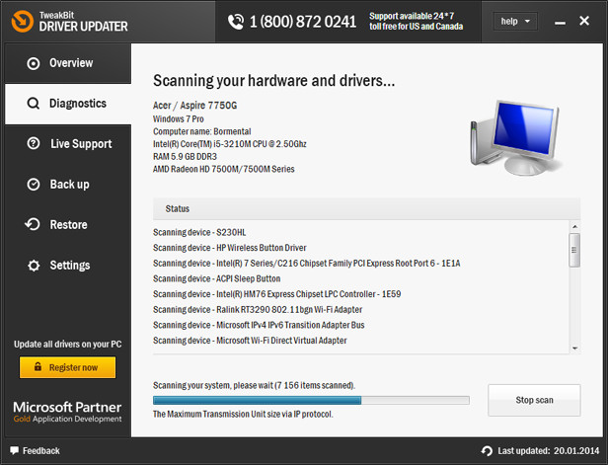Open the Feedback link
The image size is (608, 465).
click(41, 450)
